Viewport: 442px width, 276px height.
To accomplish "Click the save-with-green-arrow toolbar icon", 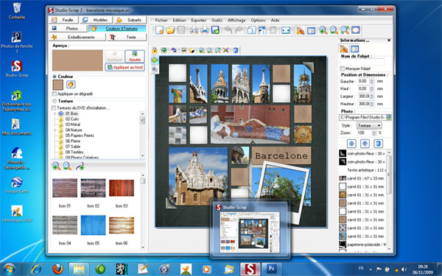I will point(215,30).
